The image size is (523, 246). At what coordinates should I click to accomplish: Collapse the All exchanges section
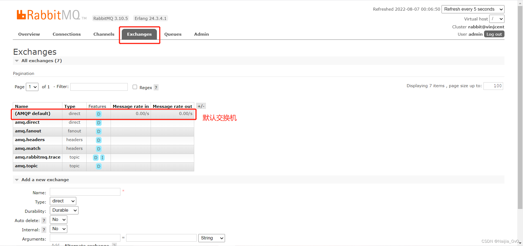pyautogui.click(x=17, y=60)
